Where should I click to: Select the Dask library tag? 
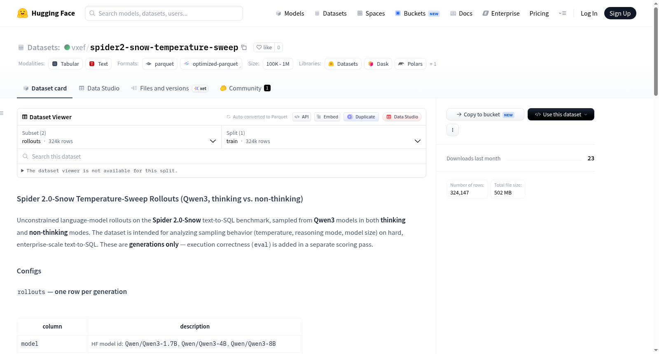tap(378, 64)
